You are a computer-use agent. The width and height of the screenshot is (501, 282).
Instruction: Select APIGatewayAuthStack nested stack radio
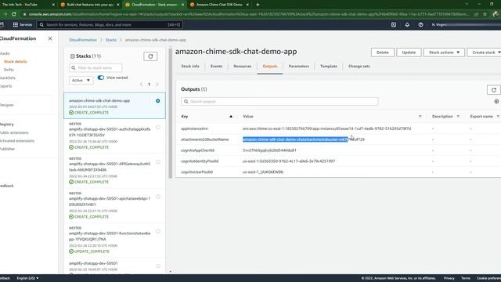coord(158,162)
